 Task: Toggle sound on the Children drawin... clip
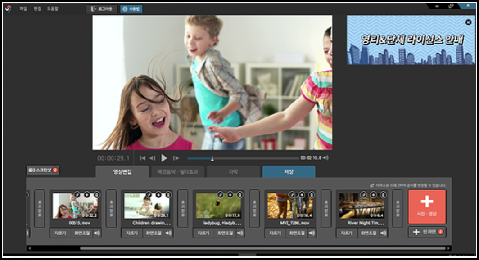pyautogui.click(x=168, y=233)
